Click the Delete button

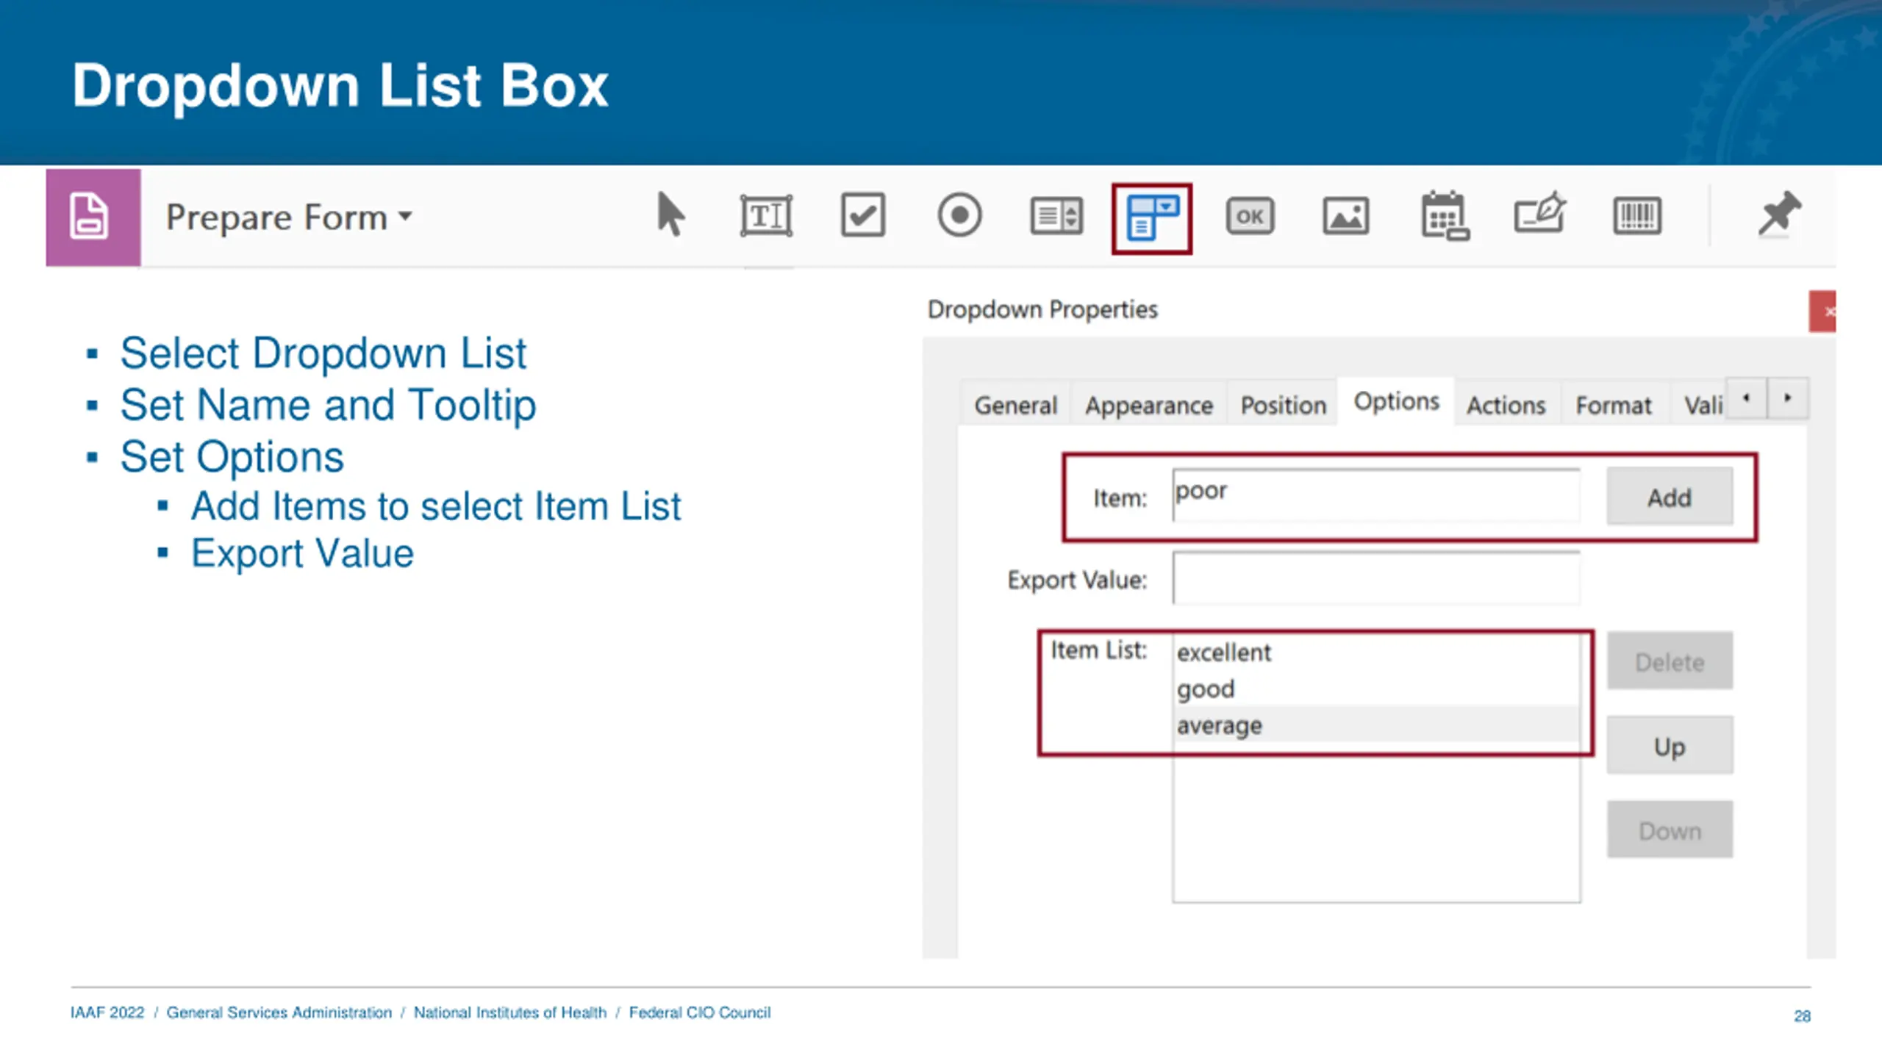click(x=1670, y=661)
